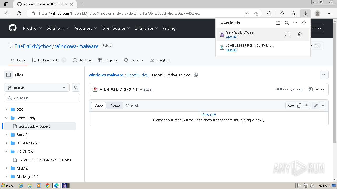Open the Pull requests tab
This screenshot has width=337, height=189.
coord(49,60)
